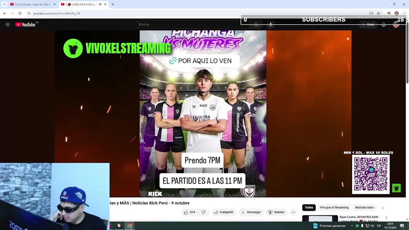Open Chrome media controls icon
This screenshot has width=409, height=230.
(x=389, y=13)
